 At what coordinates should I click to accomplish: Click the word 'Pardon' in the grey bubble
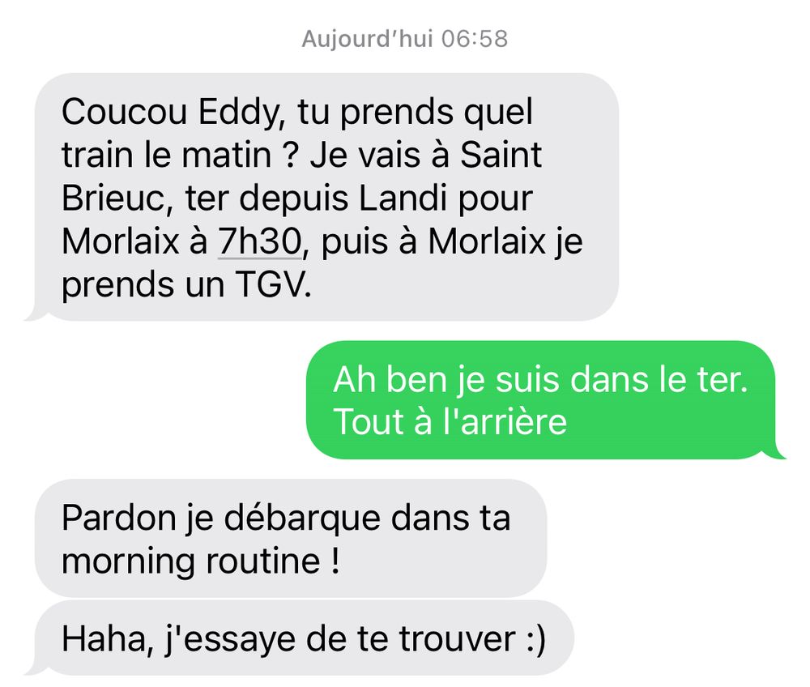119,518
